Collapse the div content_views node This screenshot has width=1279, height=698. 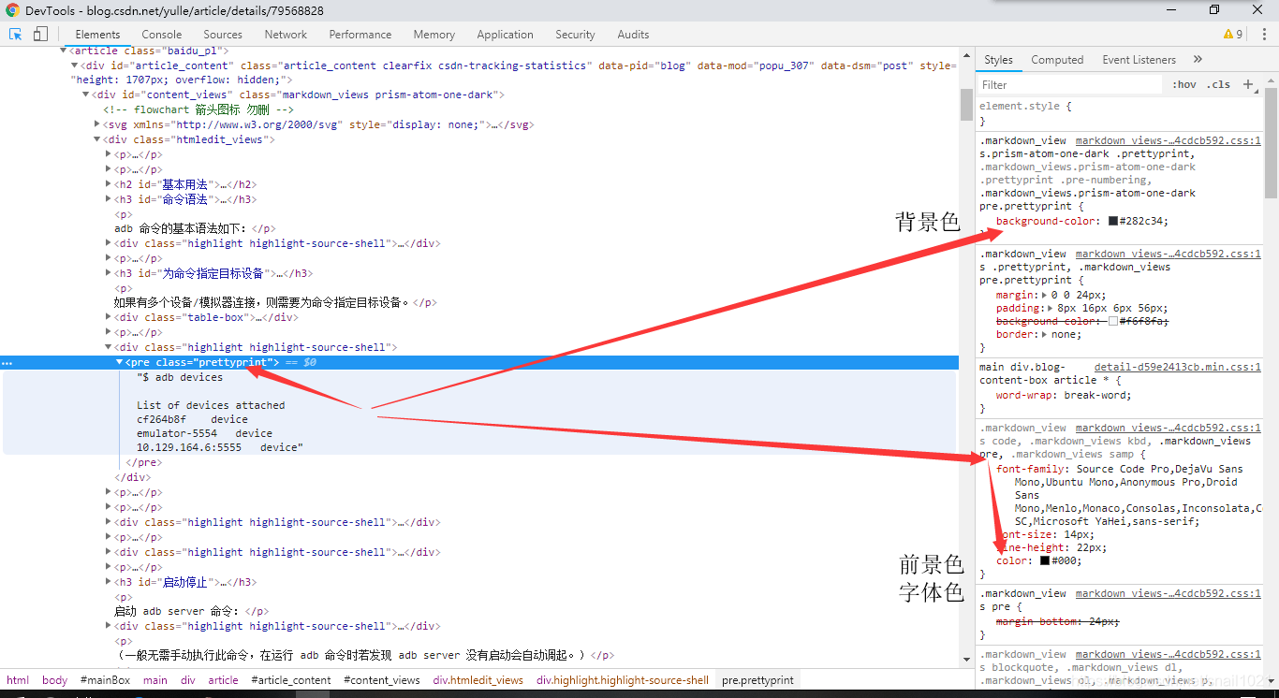[x=86, y=95]
